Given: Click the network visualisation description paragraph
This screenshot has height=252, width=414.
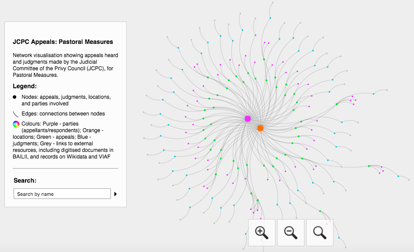Looking at the screenshot, I should click(x=65, y=65).
